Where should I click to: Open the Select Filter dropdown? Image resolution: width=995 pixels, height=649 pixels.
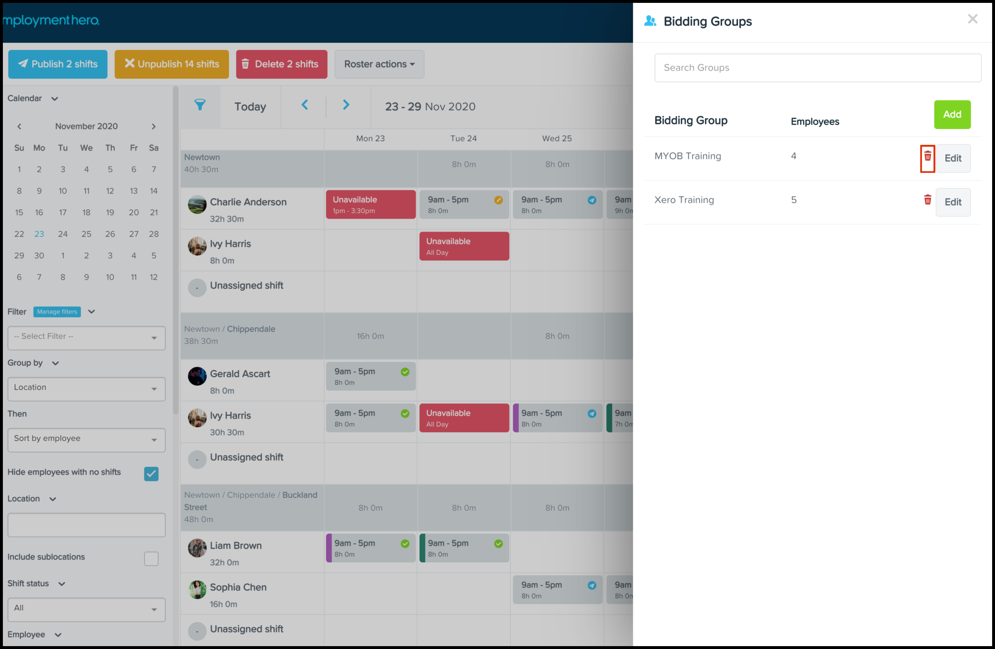[86, 338]
